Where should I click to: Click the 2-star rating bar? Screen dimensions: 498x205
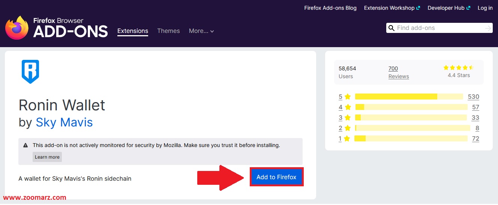point(412,128)
